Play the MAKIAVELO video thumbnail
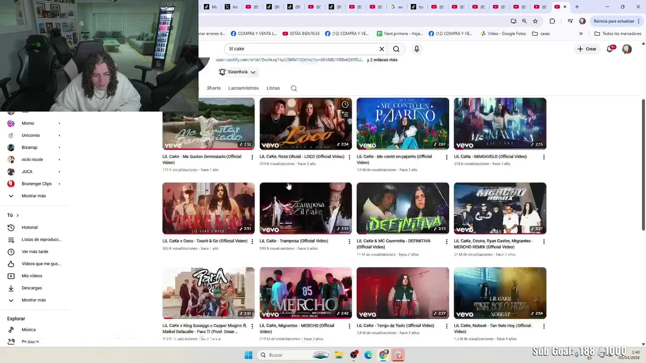This screenshot has width=646, height=363. pyautogui.click(x=500, y=124)
